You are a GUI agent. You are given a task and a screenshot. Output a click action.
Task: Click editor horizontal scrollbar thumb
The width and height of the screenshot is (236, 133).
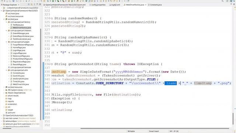[x=155, y=129]
